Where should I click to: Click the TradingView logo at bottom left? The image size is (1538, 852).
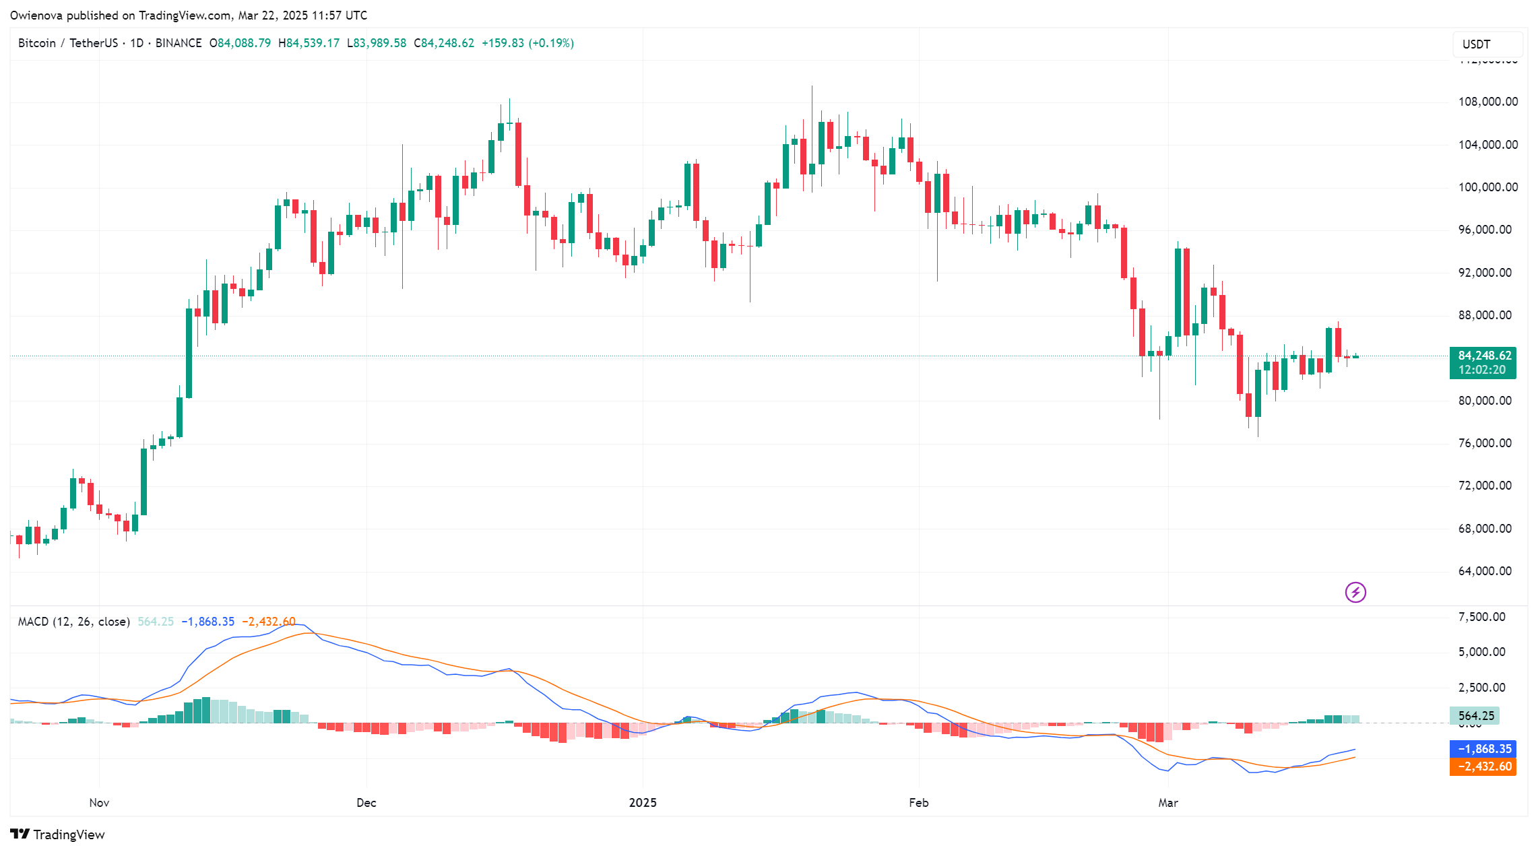pos(58,834)
